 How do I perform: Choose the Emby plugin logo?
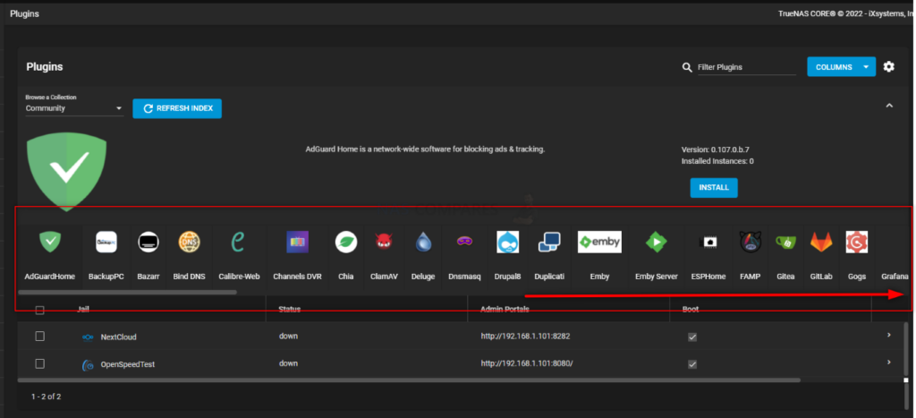(599, 242)
